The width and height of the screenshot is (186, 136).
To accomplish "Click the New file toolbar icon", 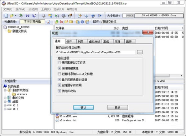I will [6, 16].
